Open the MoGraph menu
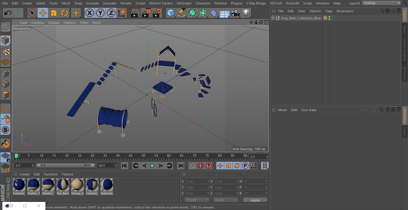Screen dimensions: 408x210 (184, 3)
